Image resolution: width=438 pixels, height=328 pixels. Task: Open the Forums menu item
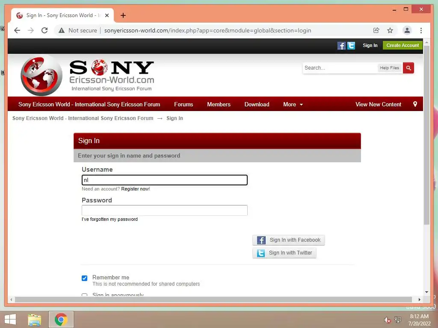[x=183, y=104]
